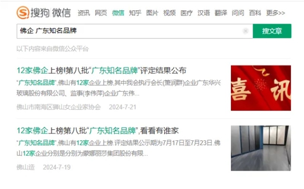Image resolution: width=304 pixels, height=189 pixels.
Task: Click the 佛山造 account name
Action: pos(25,167)
